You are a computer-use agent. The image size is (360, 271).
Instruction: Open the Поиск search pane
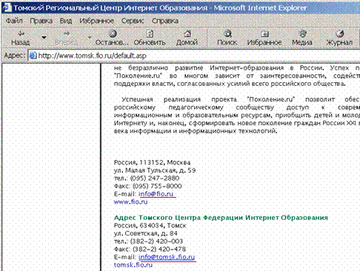(227, 38)
